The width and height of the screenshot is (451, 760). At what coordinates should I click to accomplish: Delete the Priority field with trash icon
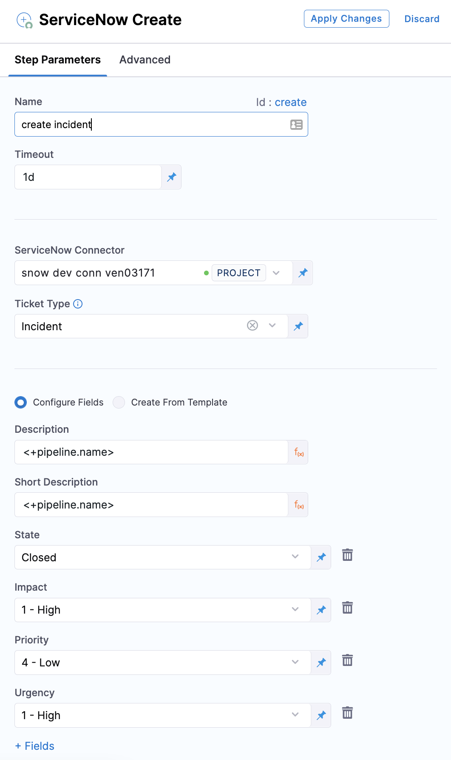point(347,660)
